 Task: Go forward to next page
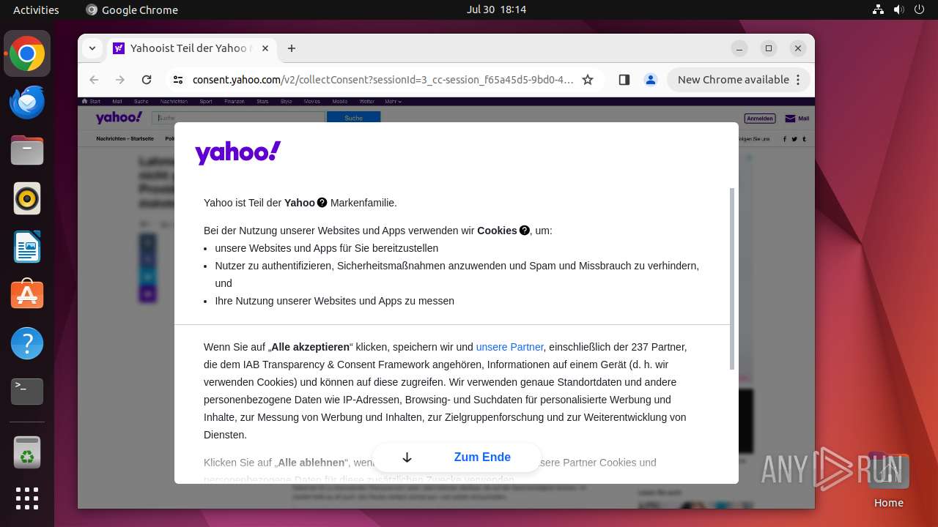(120, 80)
